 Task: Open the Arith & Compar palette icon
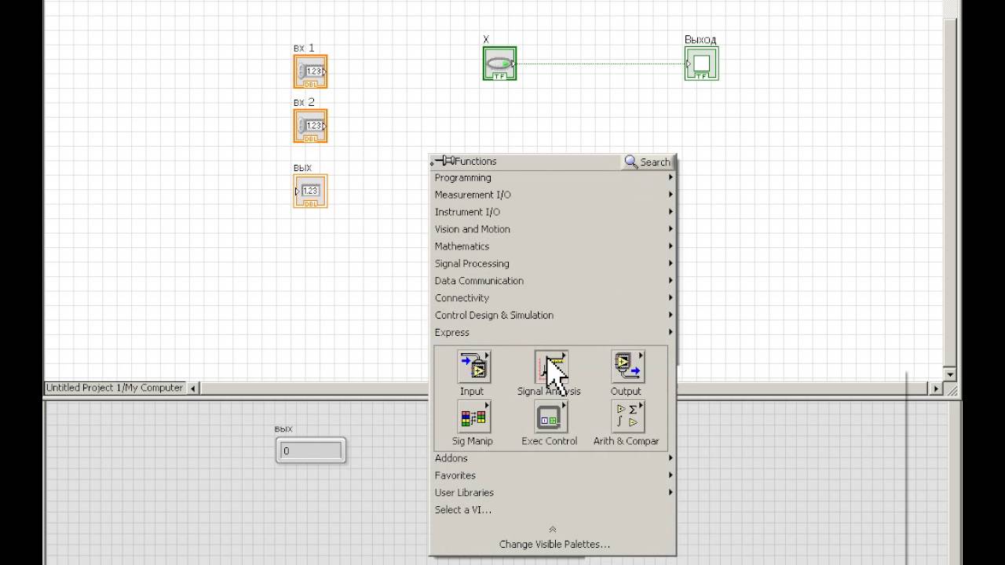pyautogui.click(x=627, y=417)
